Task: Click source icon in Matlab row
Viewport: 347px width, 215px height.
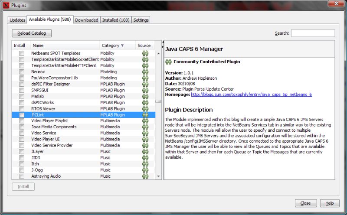Action: (145, 96)
